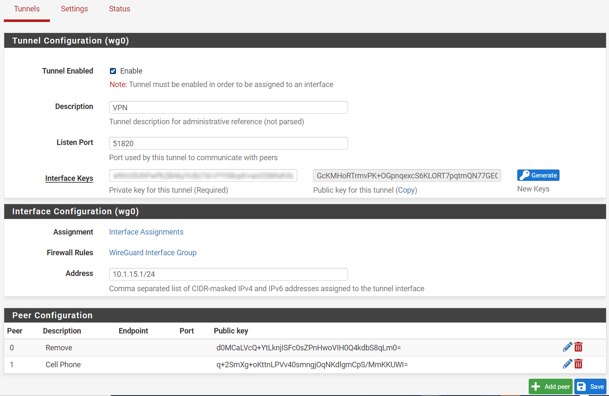The image size is (609, 396).
Task: Copy the tunnel public key link
Action: click(x=406, y=190)
